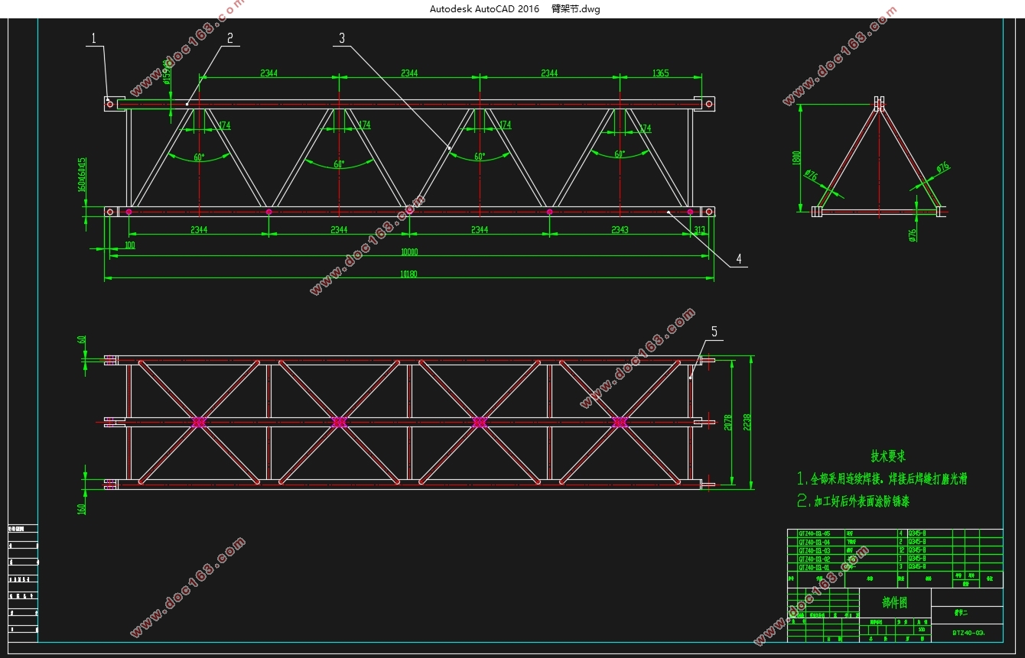Click the 10000 overall length dimension
The image size is (1025, 658).
tap(409, 252)
